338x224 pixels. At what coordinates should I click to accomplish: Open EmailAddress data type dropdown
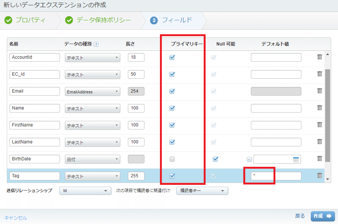click(92, 91)
